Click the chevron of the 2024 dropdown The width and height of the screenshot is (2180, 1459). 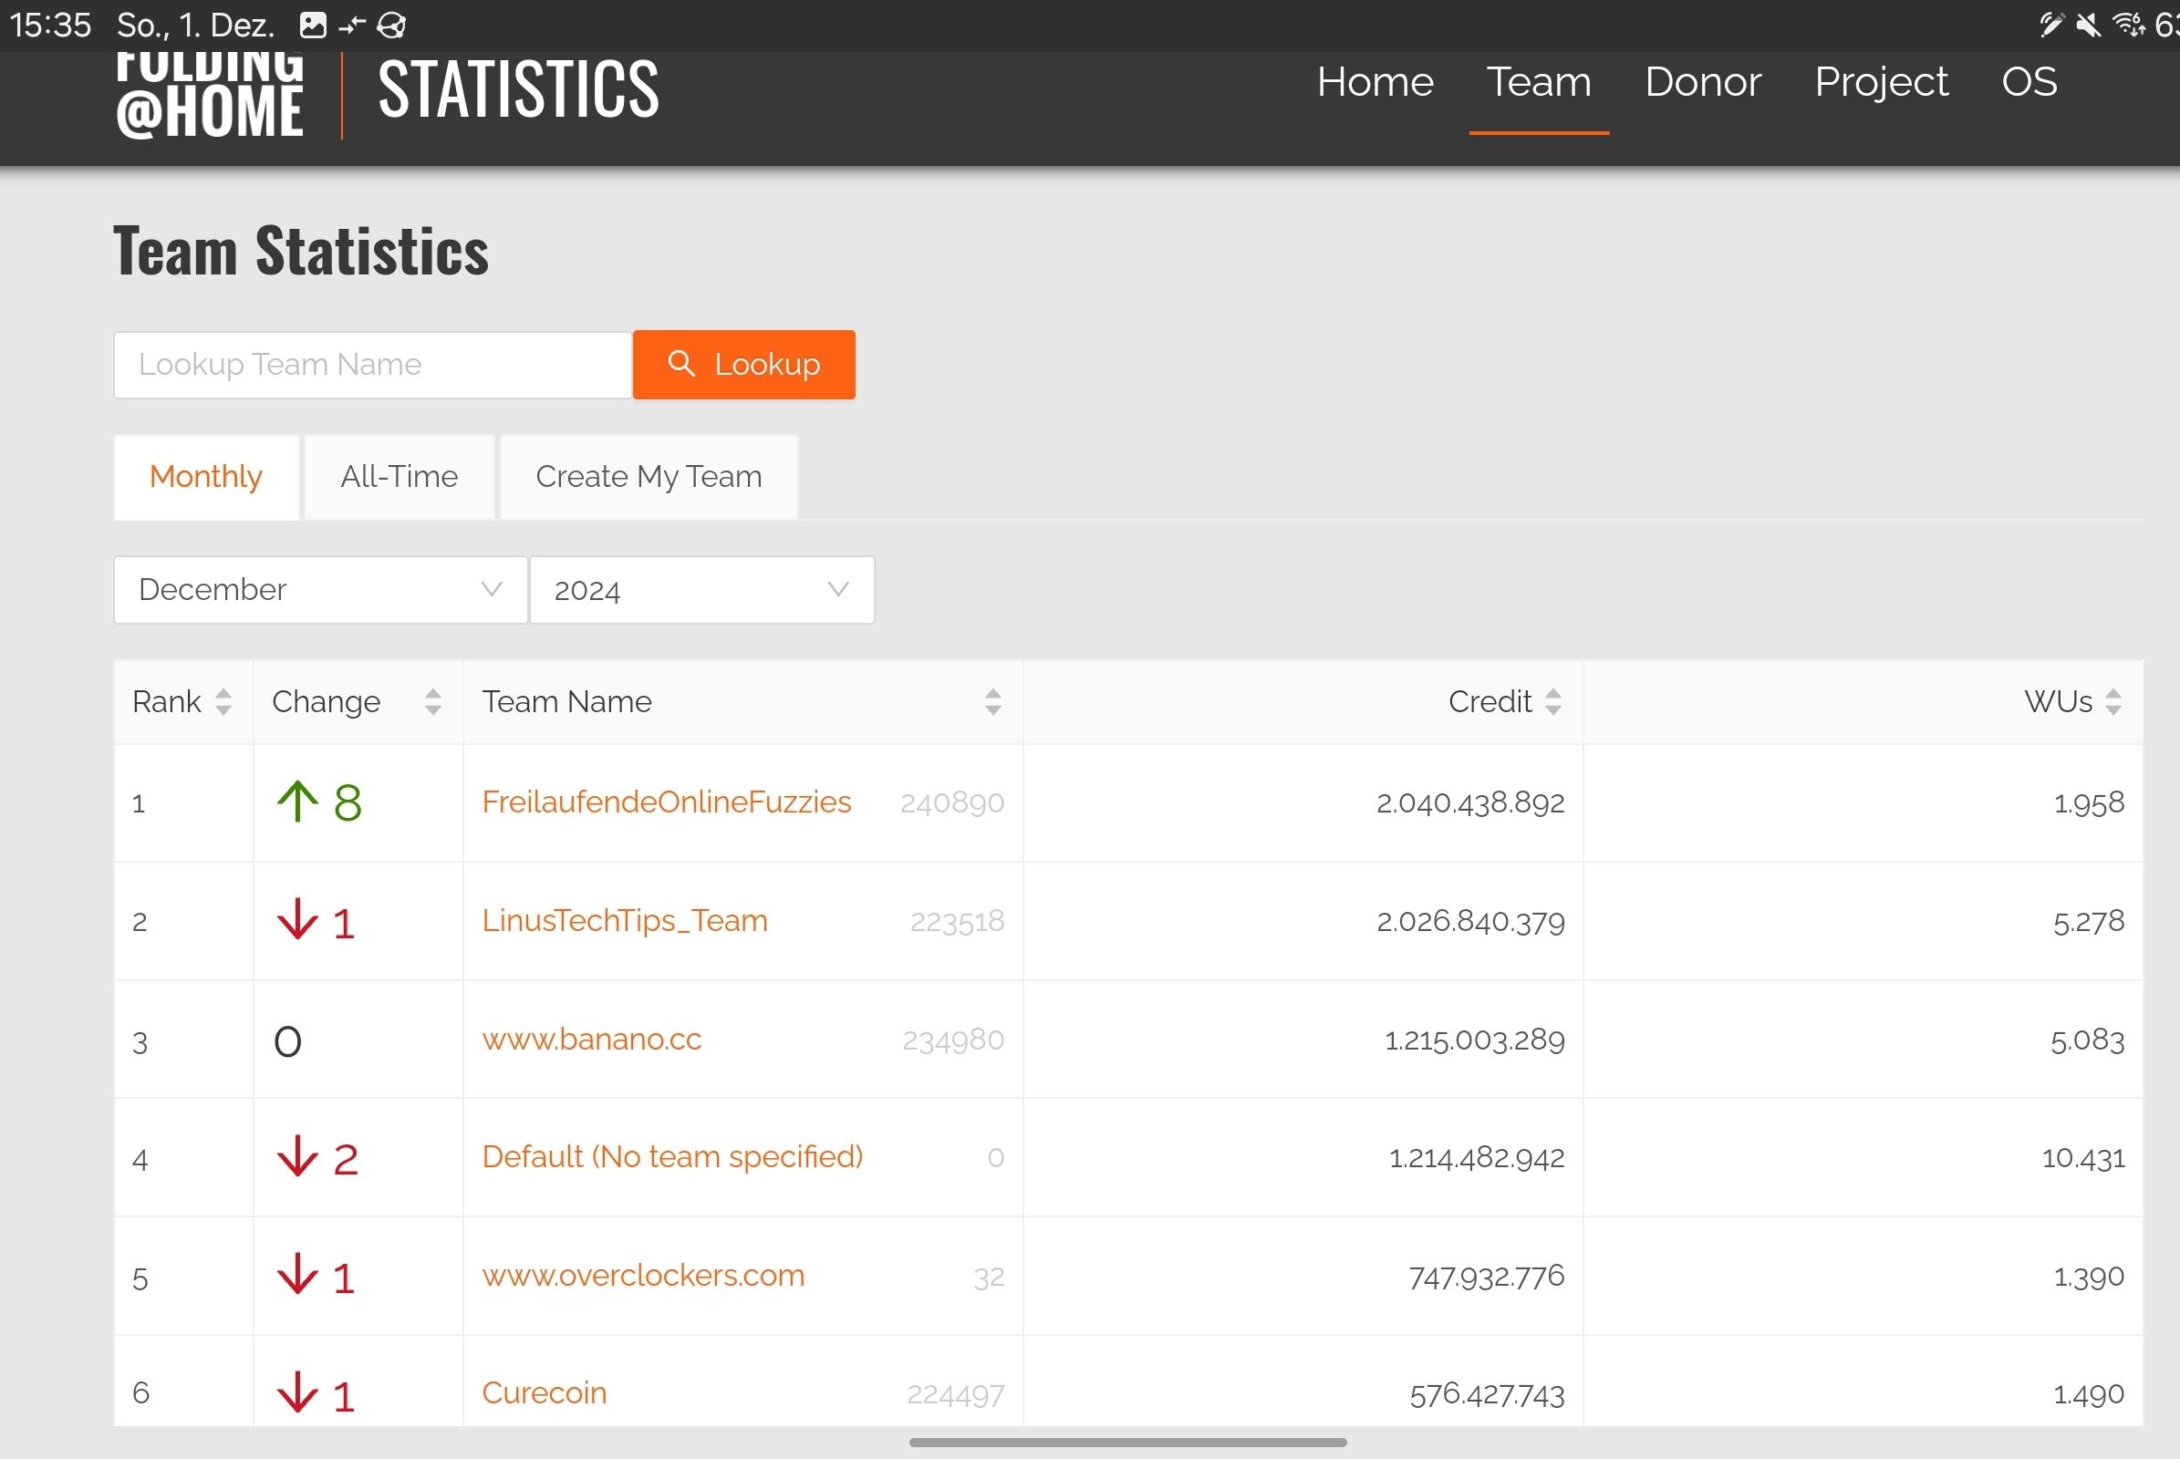tap(837, 589)
